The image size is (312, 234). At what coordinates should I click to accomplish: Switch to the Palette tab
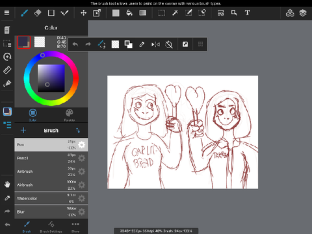(70, 115)
